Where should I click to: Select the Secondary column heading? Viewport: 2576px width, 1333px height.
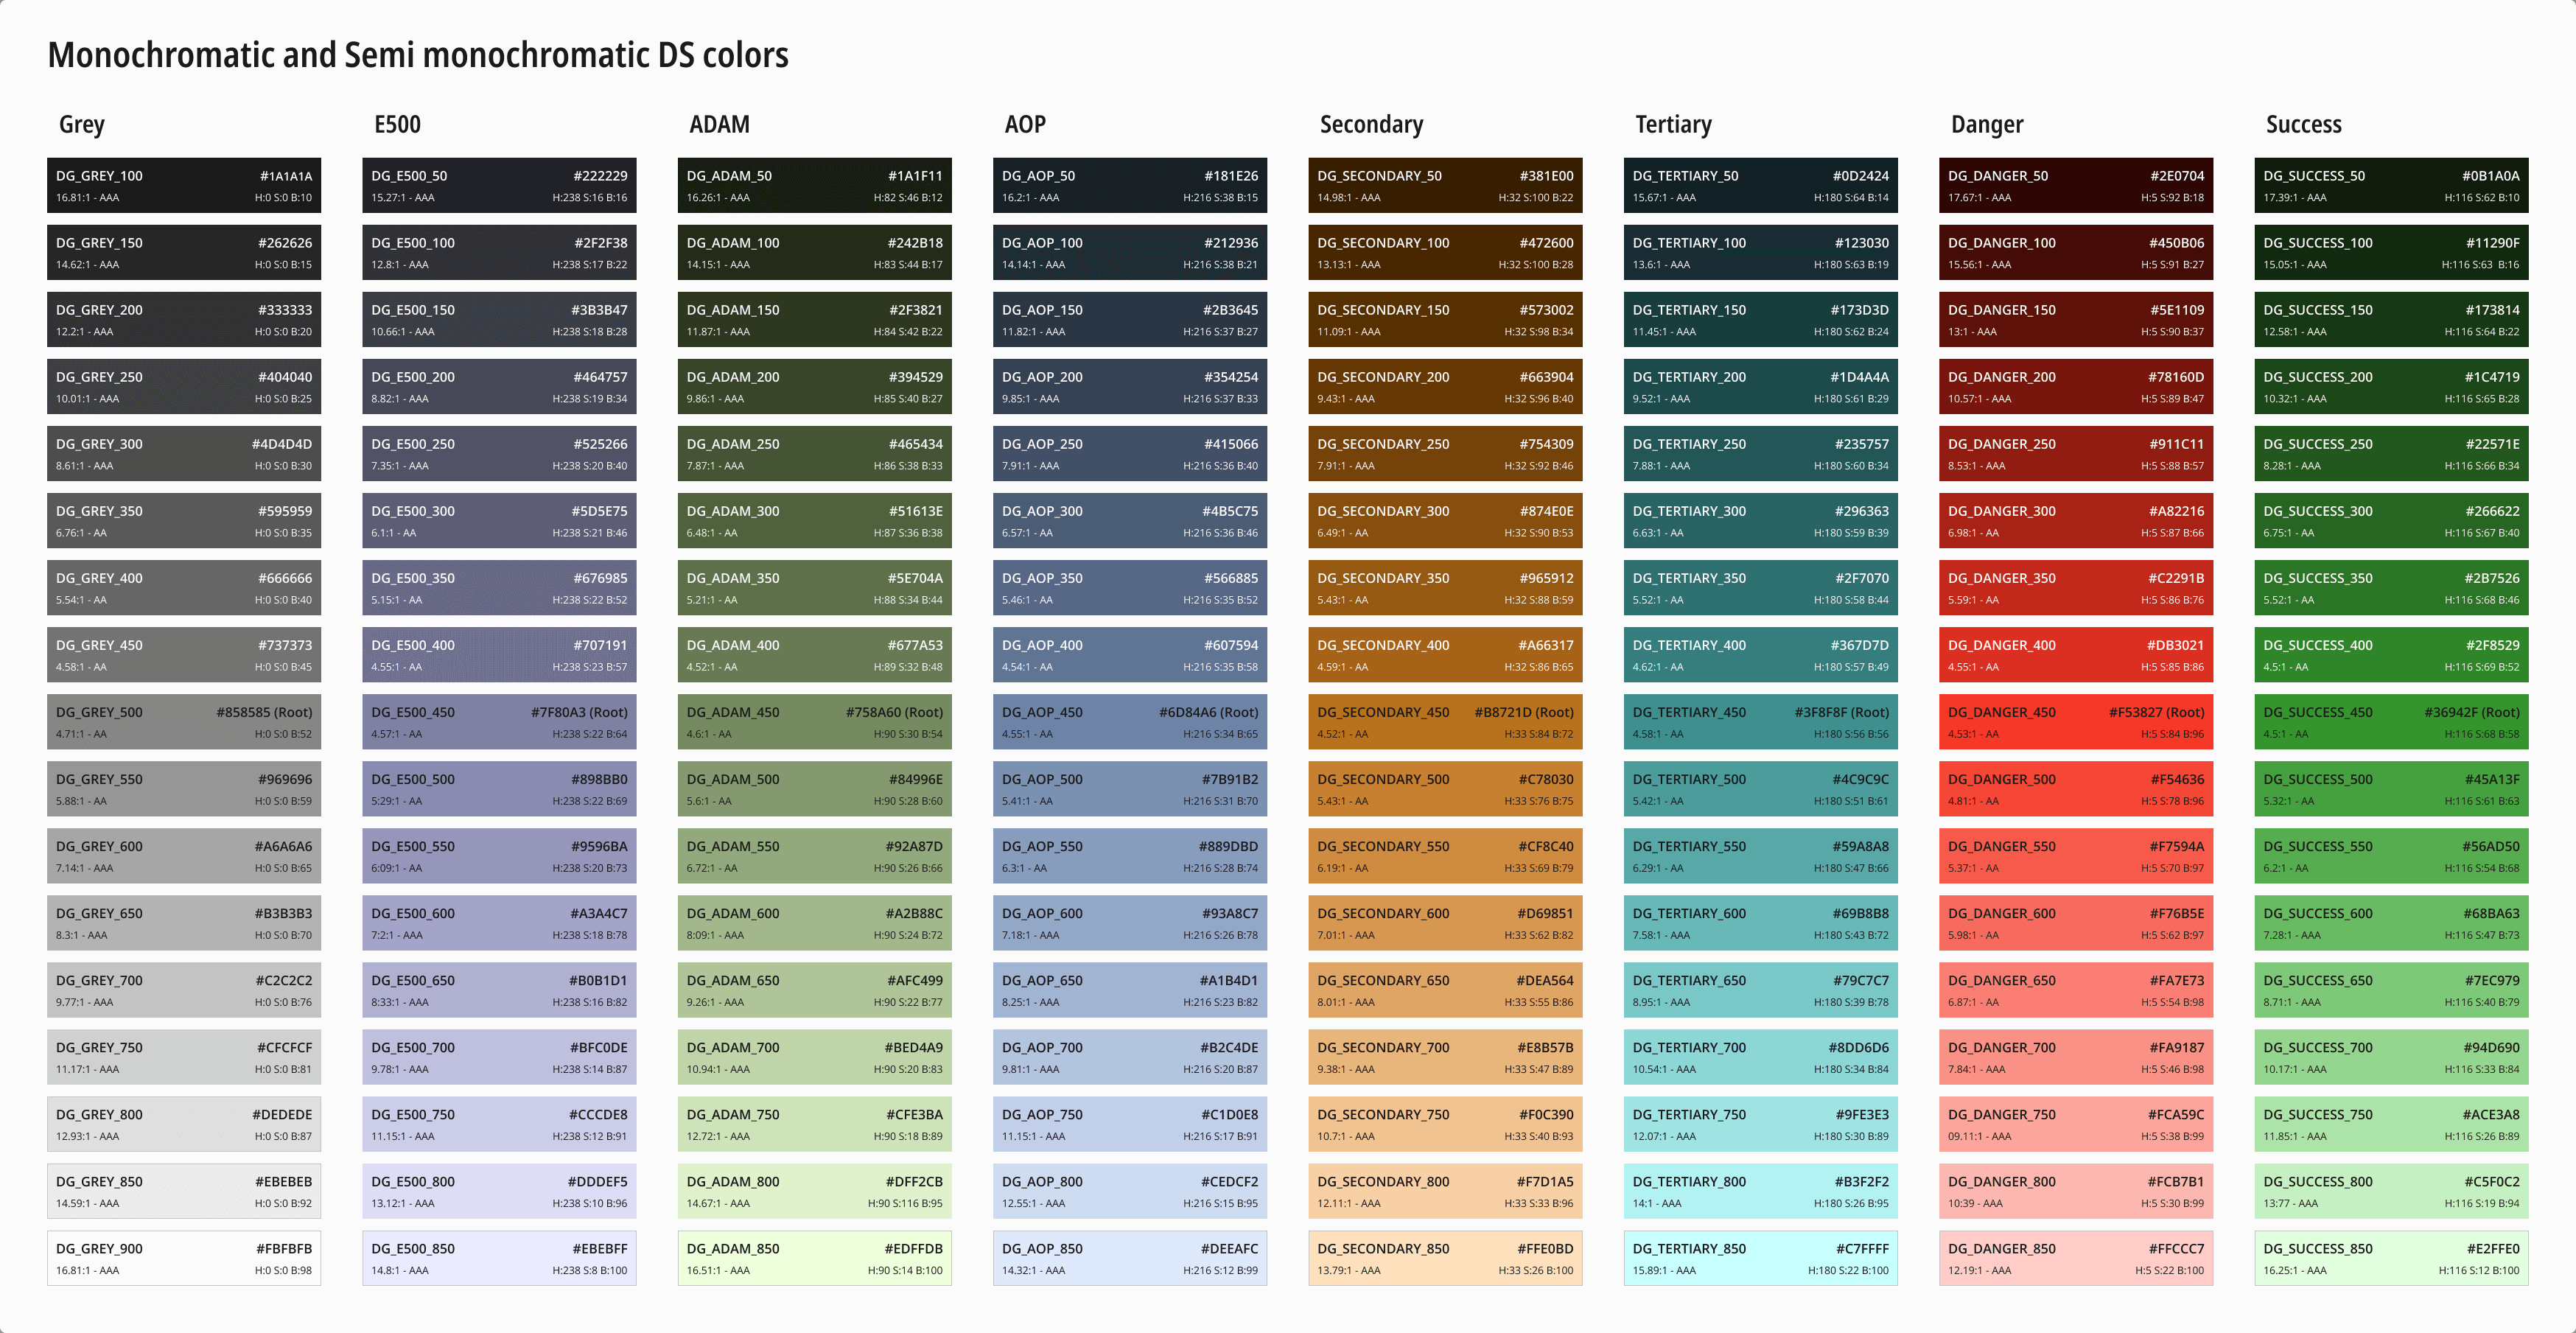(1371, 125)
